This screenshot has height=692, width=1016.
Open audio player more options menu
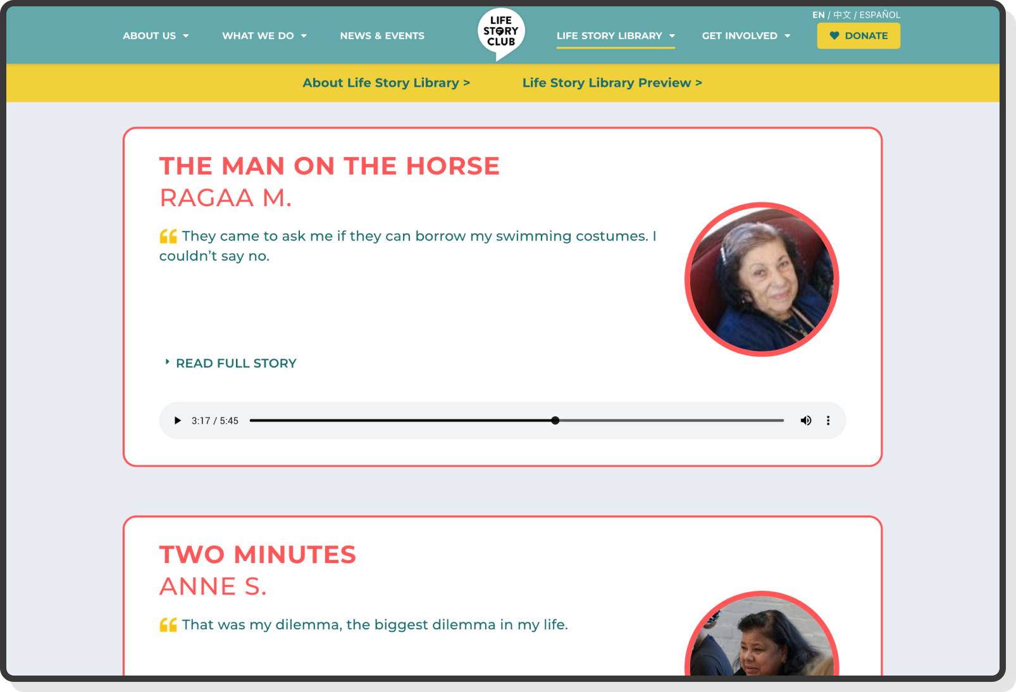click(x=827, y=421)
